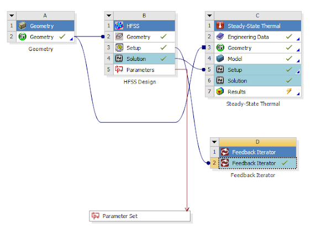The height and width of the screenshot is (239, 316).
Task: Expand the Feedback Iterator system D menu arrow
Action: click(x=214, y=142)
